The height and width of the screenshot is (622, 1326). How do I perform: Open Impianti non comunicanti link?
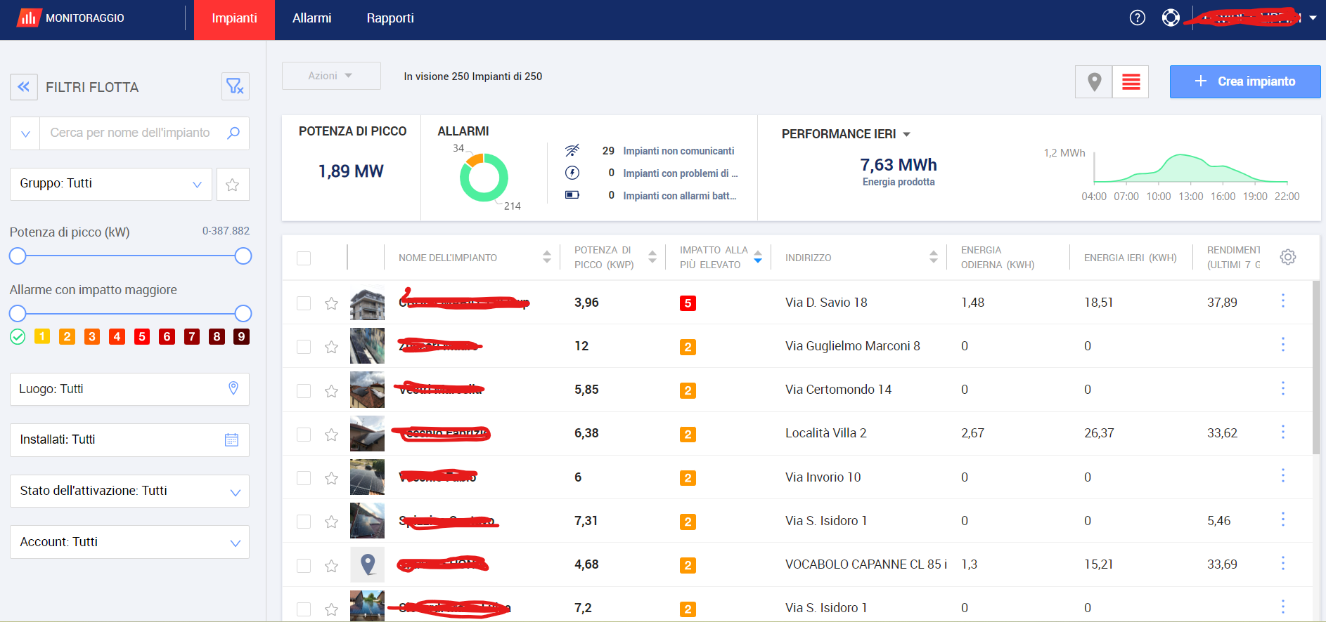point(678,151)
